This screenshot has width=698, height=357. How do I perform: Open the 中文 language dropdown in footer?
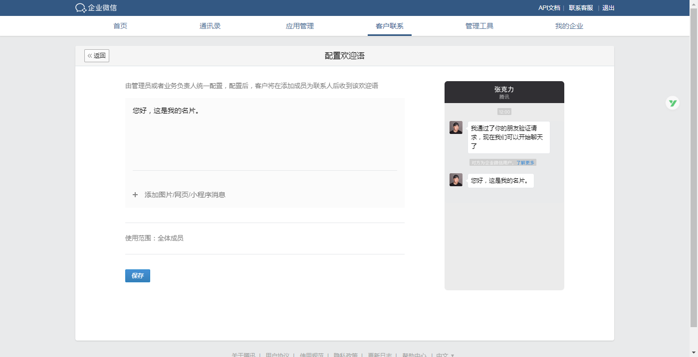(445, 355)
